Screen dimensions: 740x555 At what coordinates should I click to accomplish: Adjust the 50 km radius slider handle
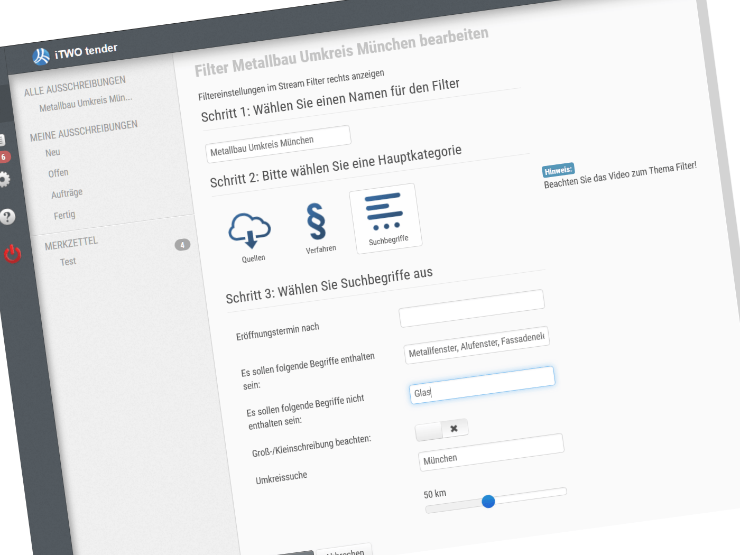488,501
